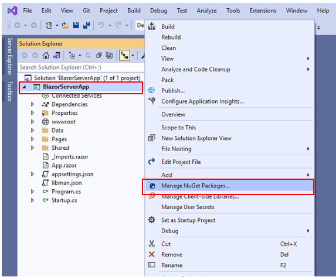Open the Add submenu
336x277 pixels.
(229, 175)
